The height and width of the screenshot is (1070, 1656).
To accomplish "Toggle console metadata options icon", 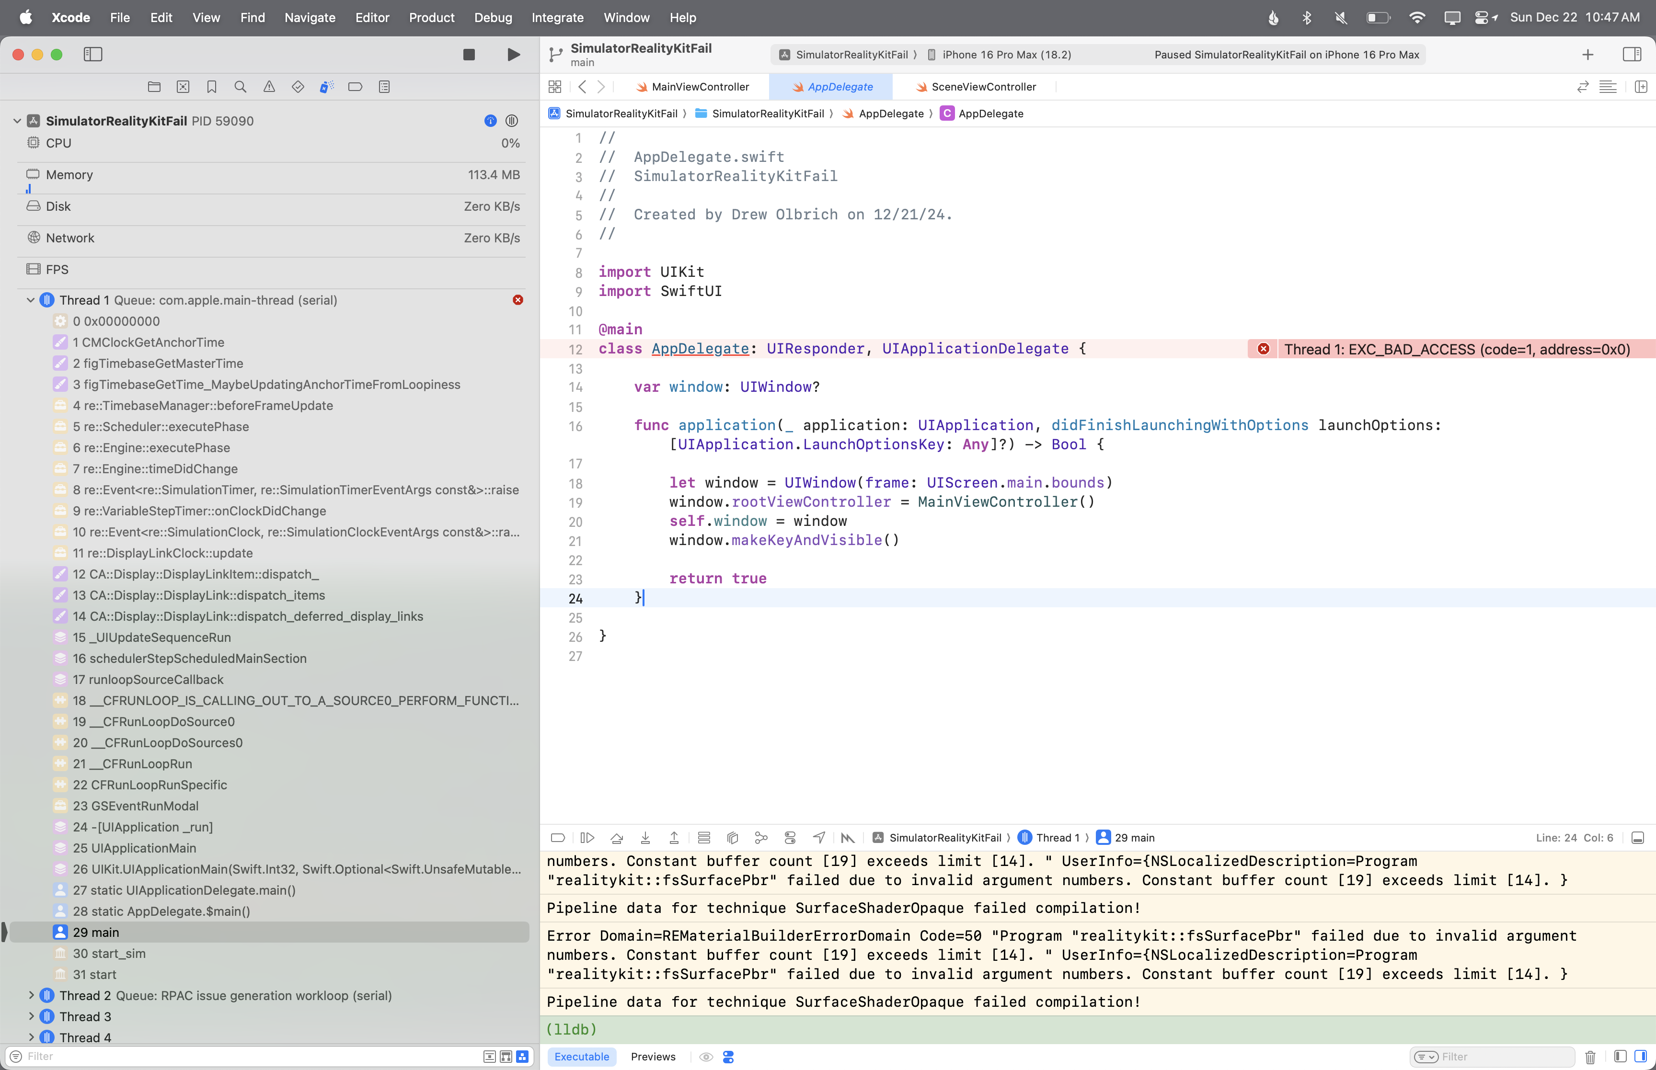I will pyautogui.click(x=728, y=1057).
